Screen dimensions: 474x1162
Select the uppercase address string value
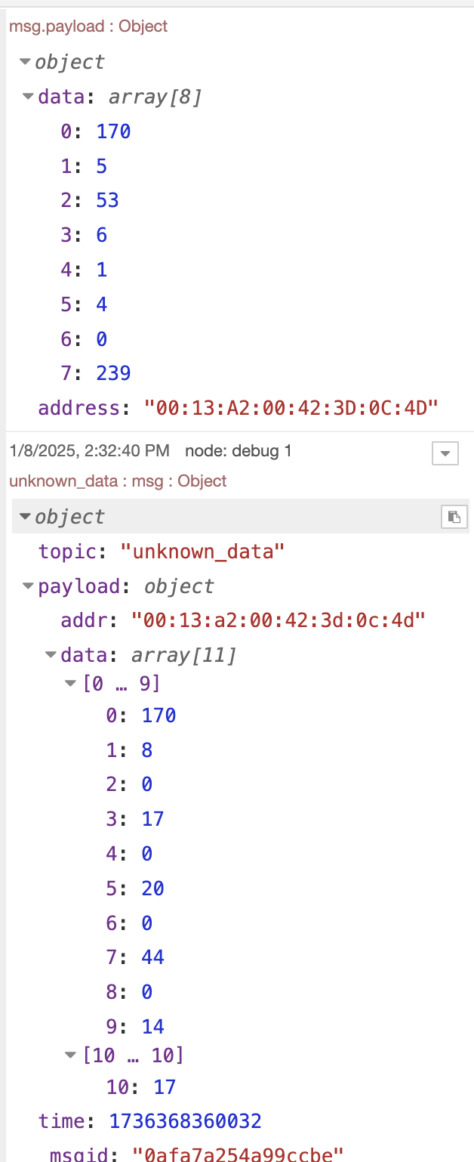[x=291, y=409]
